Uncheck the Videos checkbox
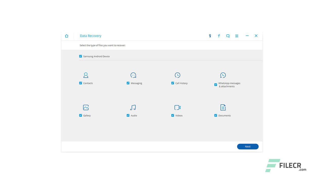This screenshot has height=182, width=324. click(173, 115)
